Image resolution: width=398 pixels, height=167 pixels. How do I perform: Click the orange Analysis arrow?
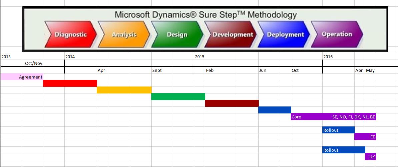click(x=124, y=34)
